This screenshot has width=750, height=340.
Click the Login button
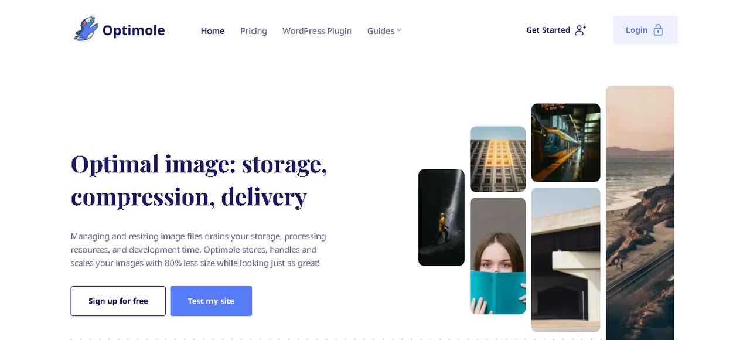click(645, 30)
